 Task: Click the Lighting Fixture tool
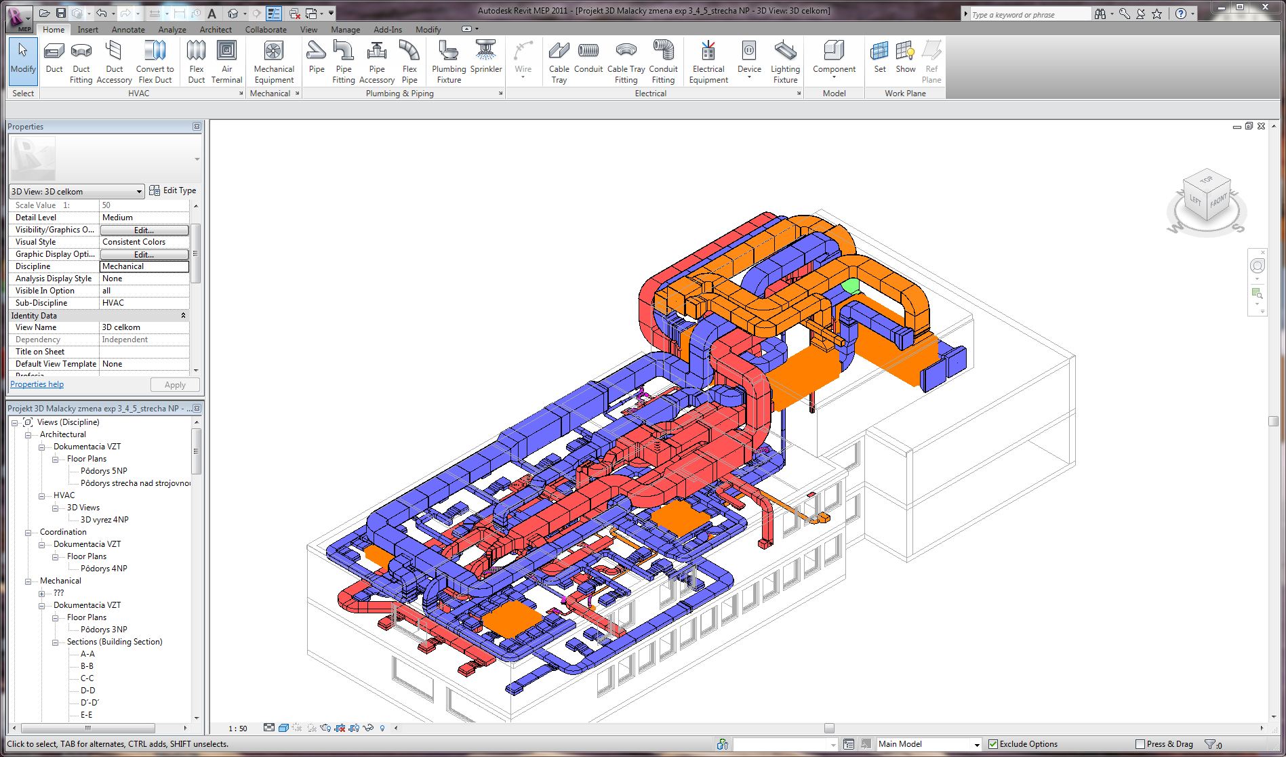point(785,61)
